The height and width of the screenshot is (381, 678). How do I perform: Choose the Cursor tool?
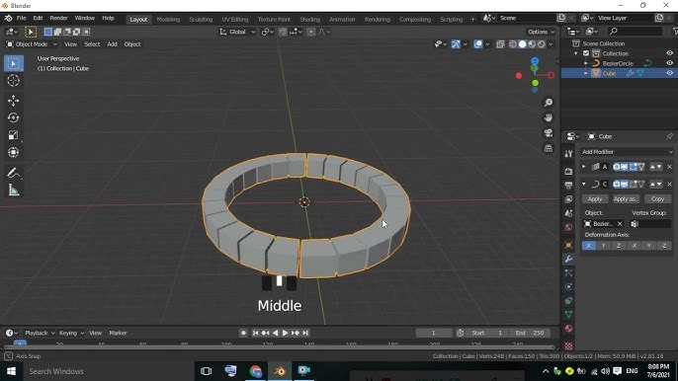[14, 80]
